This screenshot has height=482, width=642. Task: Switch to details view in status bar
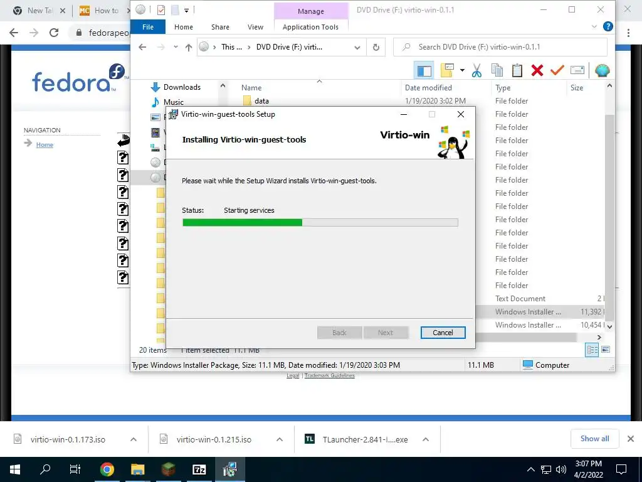(x=592, y=350)
